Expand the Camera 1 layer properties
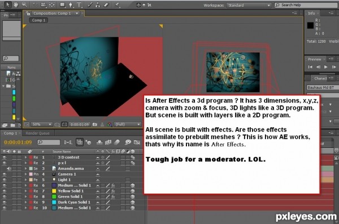The width and height of the screenshot is (339, 224). (26, 174)
